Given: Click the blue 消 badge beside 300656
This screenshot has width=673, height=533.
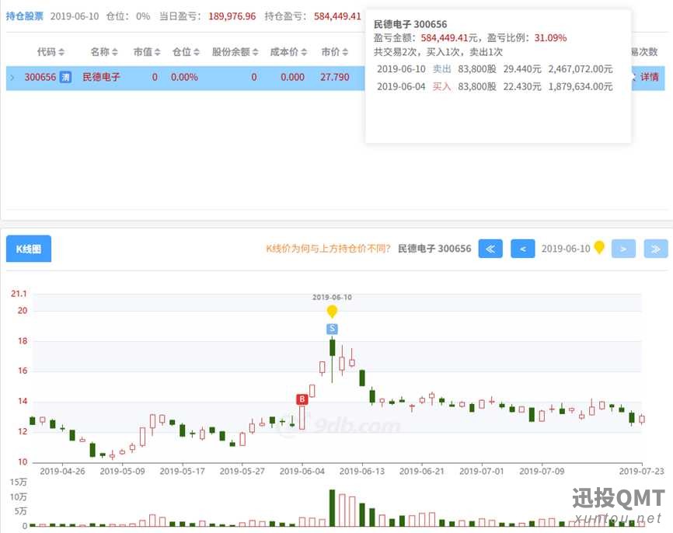Looking at the screenshot, I should click(65, 77).
